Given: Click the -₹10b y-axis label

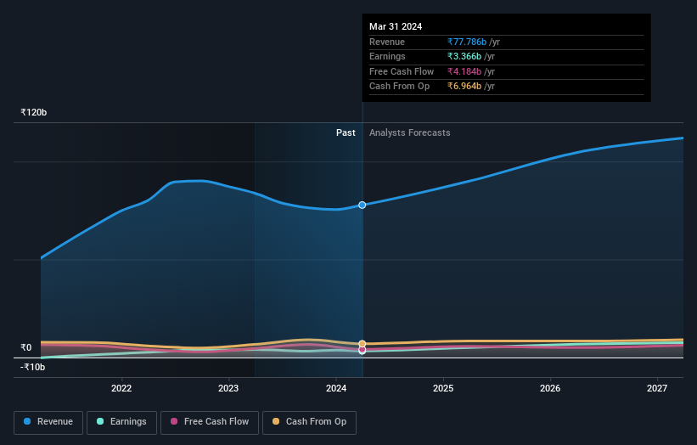Looking at the screenshot, I should (32, 367).
